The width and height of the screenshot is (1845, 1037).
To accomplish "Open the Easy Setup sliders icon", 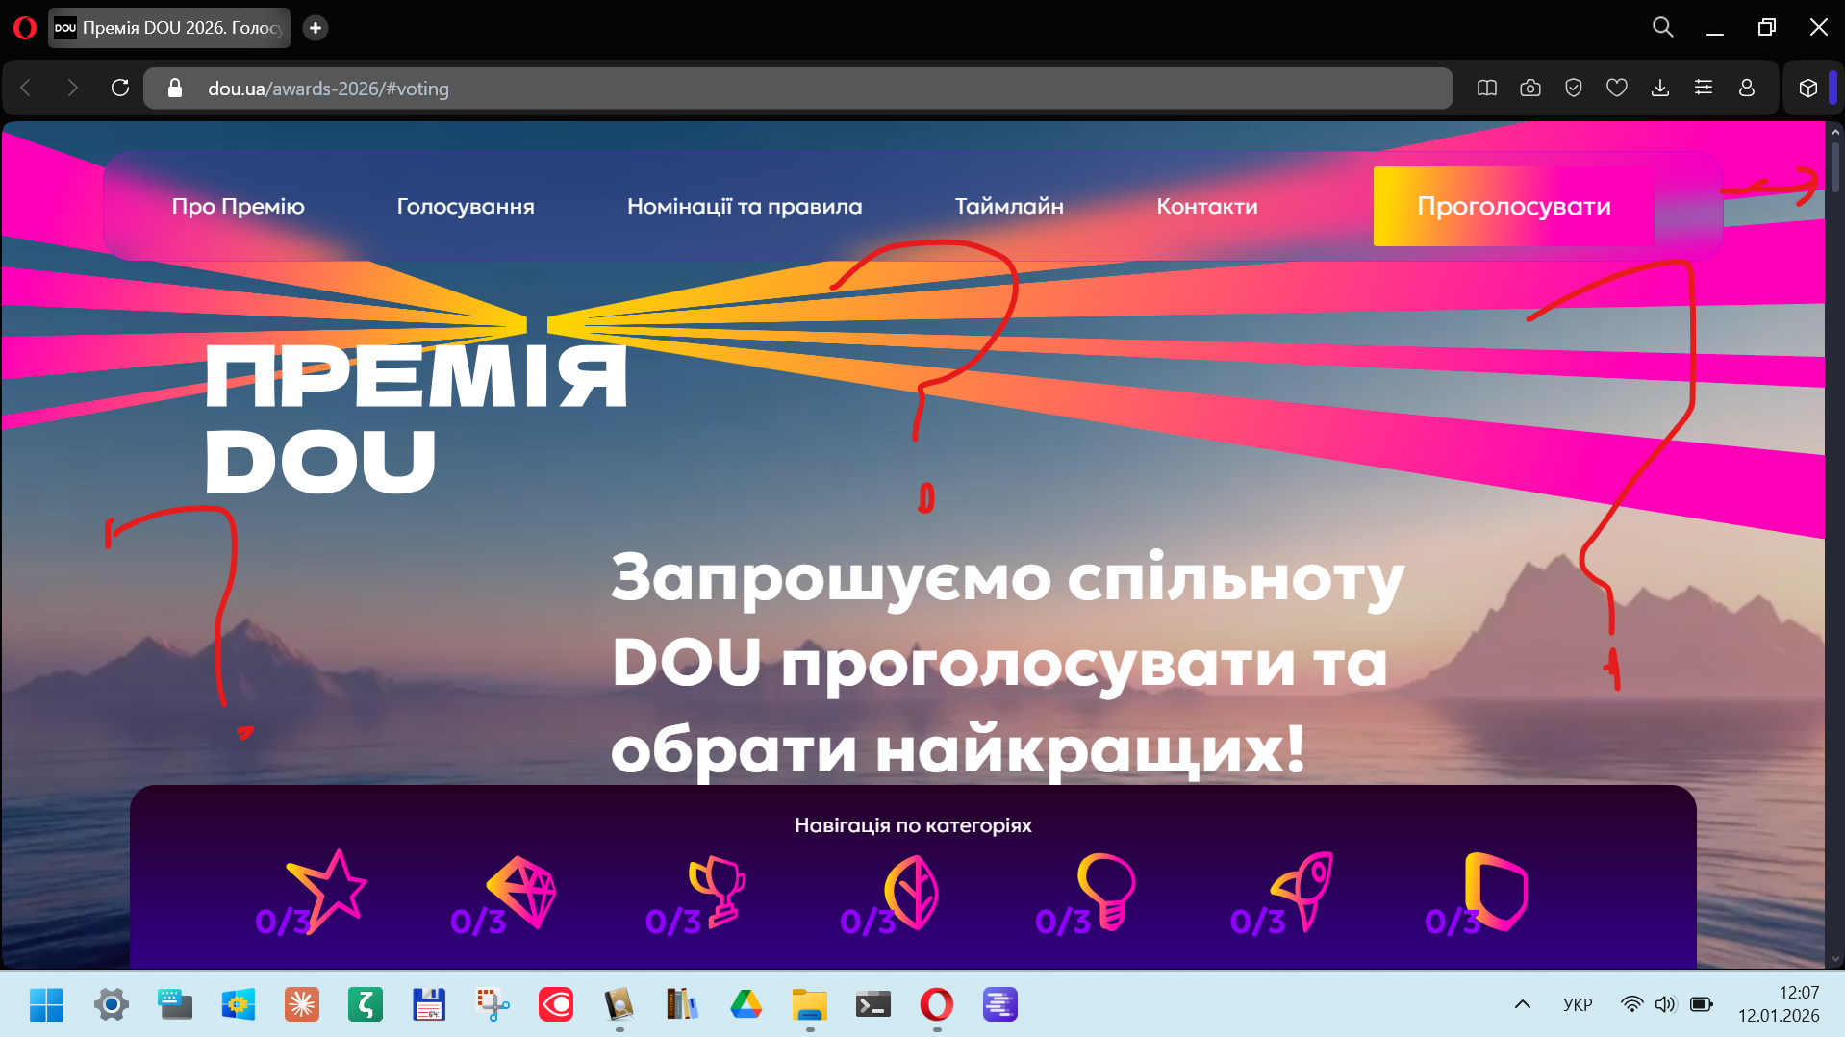I will coord(1704,88).
